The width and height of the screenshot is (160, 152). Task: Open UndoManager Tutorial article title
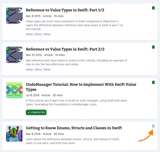click(x=81, y=87)
